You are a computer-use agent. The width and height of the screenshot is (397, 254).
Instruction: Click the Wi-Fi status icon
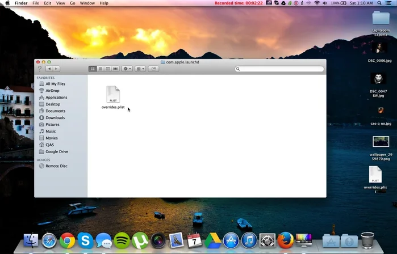[x=317, y=3]
